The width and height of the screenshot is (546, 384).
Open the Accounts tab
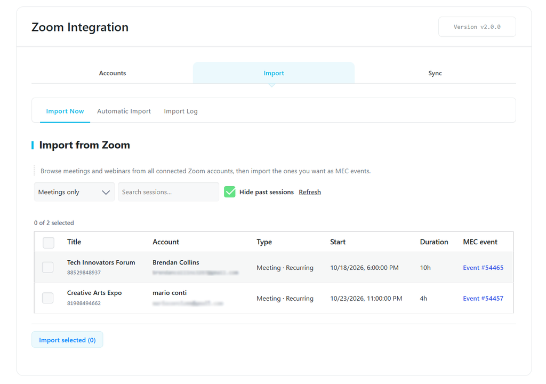pyautogui.click(x=112, y=73)
